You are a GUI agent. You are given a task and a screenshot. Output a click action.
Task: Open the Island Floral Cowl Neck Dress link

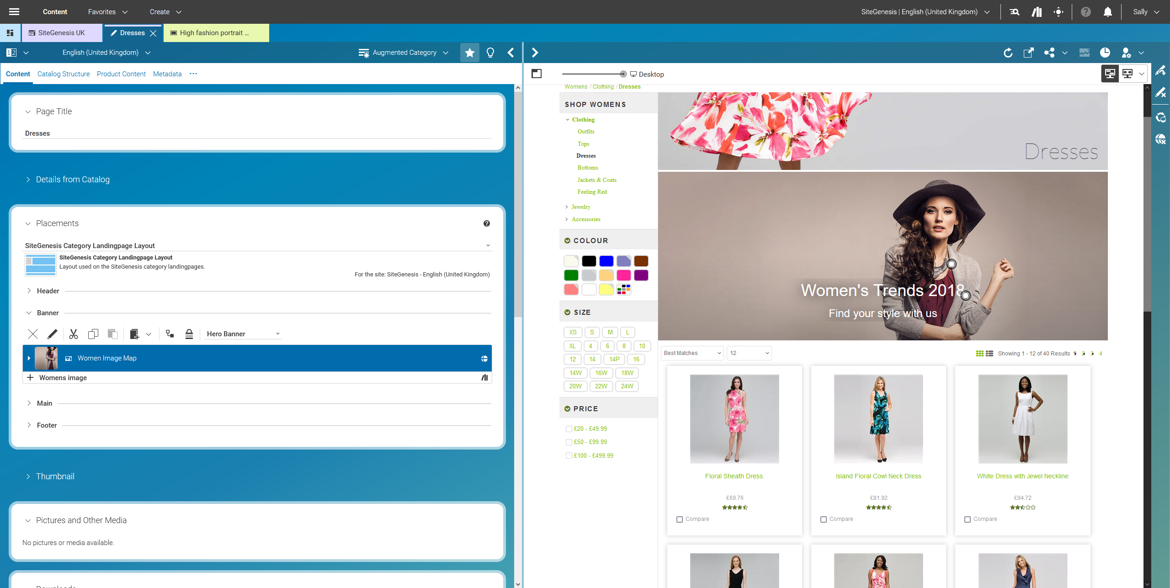click(878, 476)
